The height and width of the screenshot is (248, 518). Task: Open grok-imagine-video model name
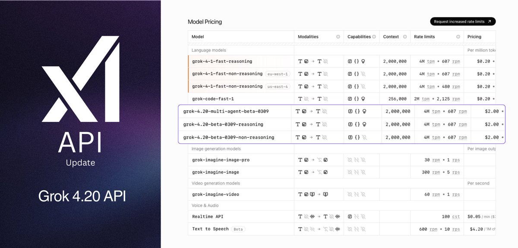[x=215, y=195]
